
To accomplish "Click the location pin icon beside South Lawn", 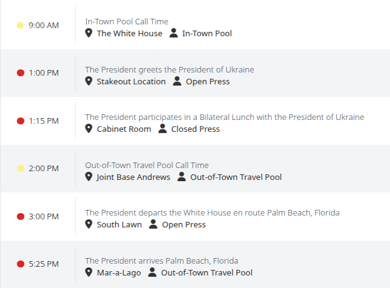I will (89, 224).
